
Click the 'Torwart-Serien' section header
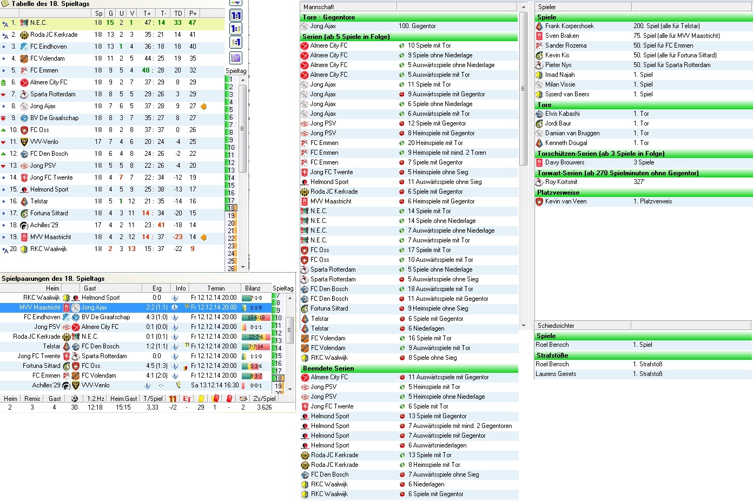644,173
